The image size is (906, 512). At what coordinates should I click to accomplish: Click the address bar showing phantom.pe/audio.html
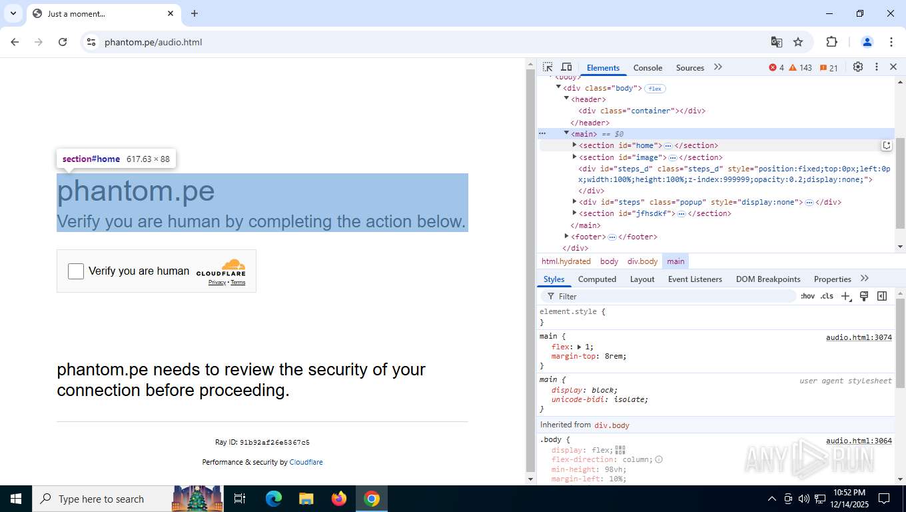426,42
